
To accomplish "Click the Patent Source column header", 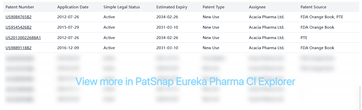I will (313, 7).
